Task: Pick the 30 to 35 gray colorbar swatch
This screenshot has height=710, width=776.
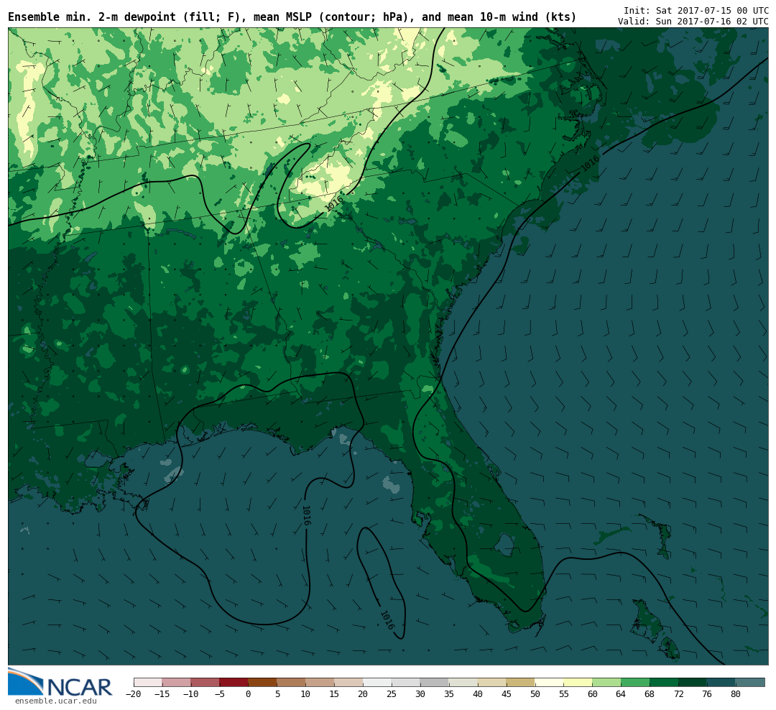Action: tap(435, 682)
